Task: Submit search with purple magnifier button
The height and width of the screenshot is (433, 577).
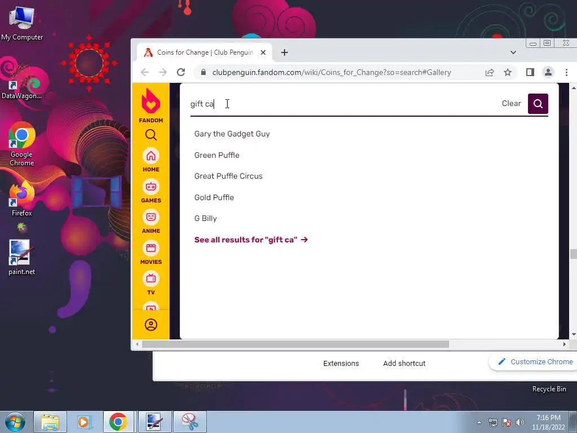Action: click(x=538, y=104)
